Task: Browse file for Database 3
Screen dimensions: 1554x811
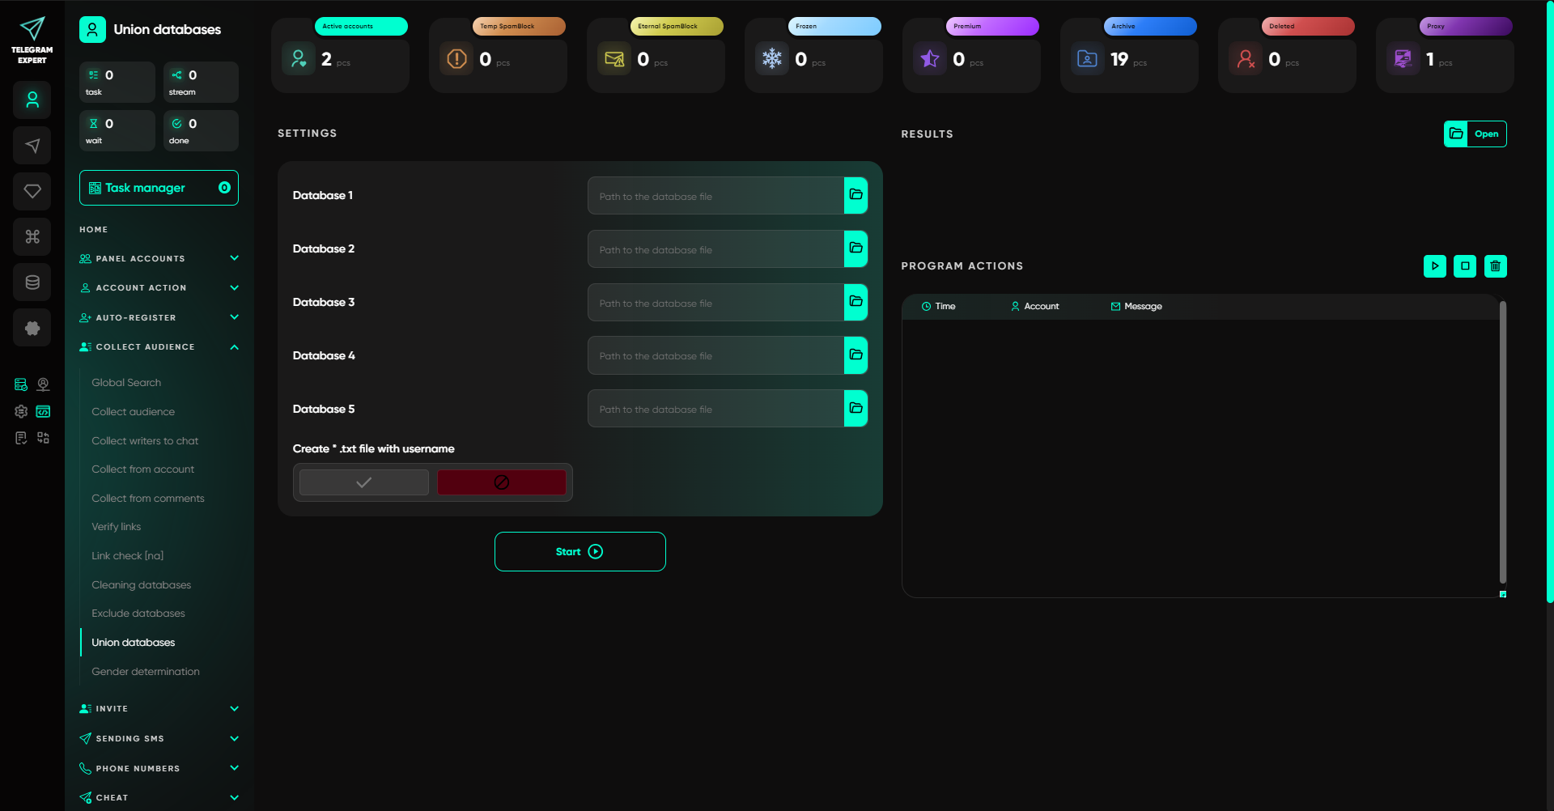Action: [856, 302]
